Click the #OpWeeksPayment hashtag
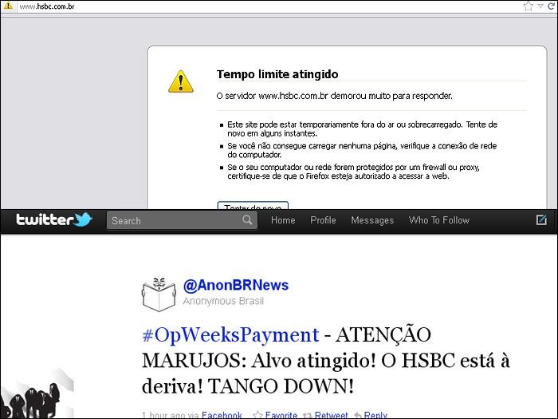 pyautogui.click(x=230, y=334)
